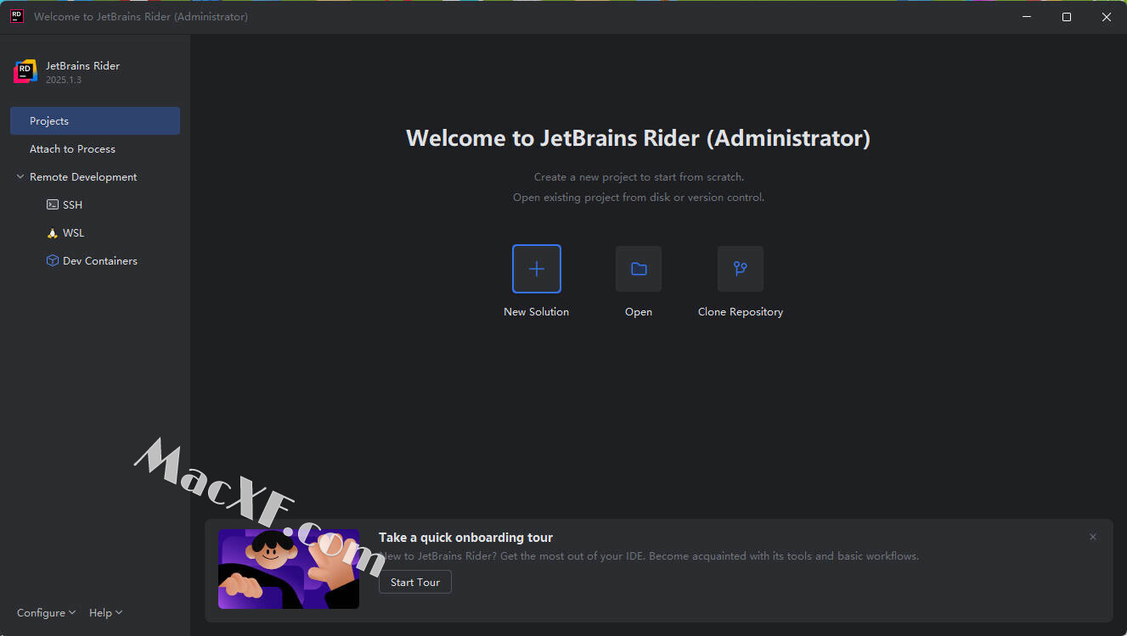Click the Clone Repository label
Viewport: 1127px width, 636px height.
[741, 312]
